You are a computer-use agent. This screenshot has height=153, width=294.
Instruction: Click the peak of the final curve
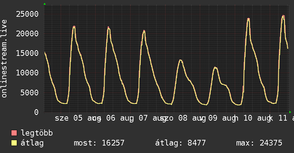coord(283,16)
